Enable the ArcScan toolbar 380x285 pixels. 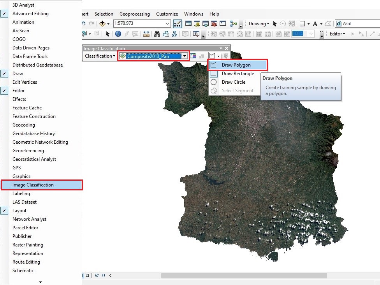tap(21, 31)
